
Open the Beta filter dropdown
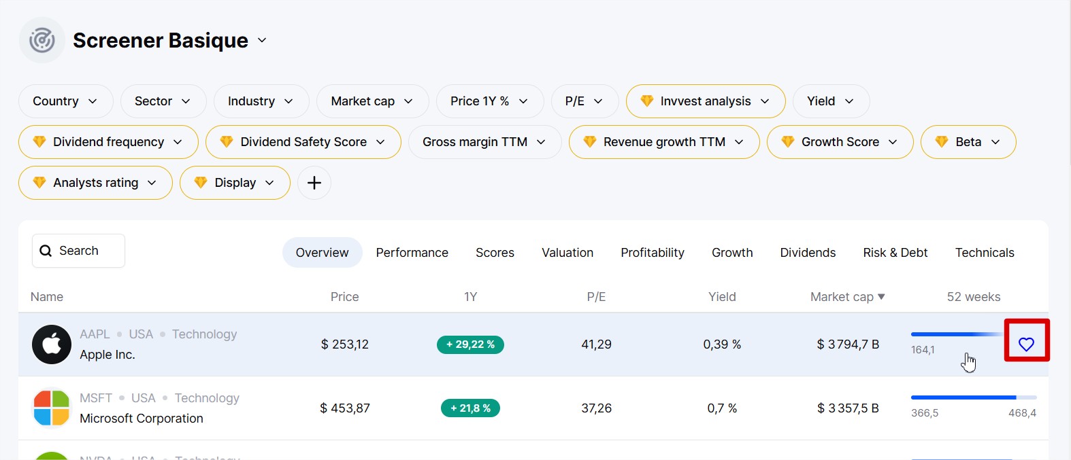point(968,142)
